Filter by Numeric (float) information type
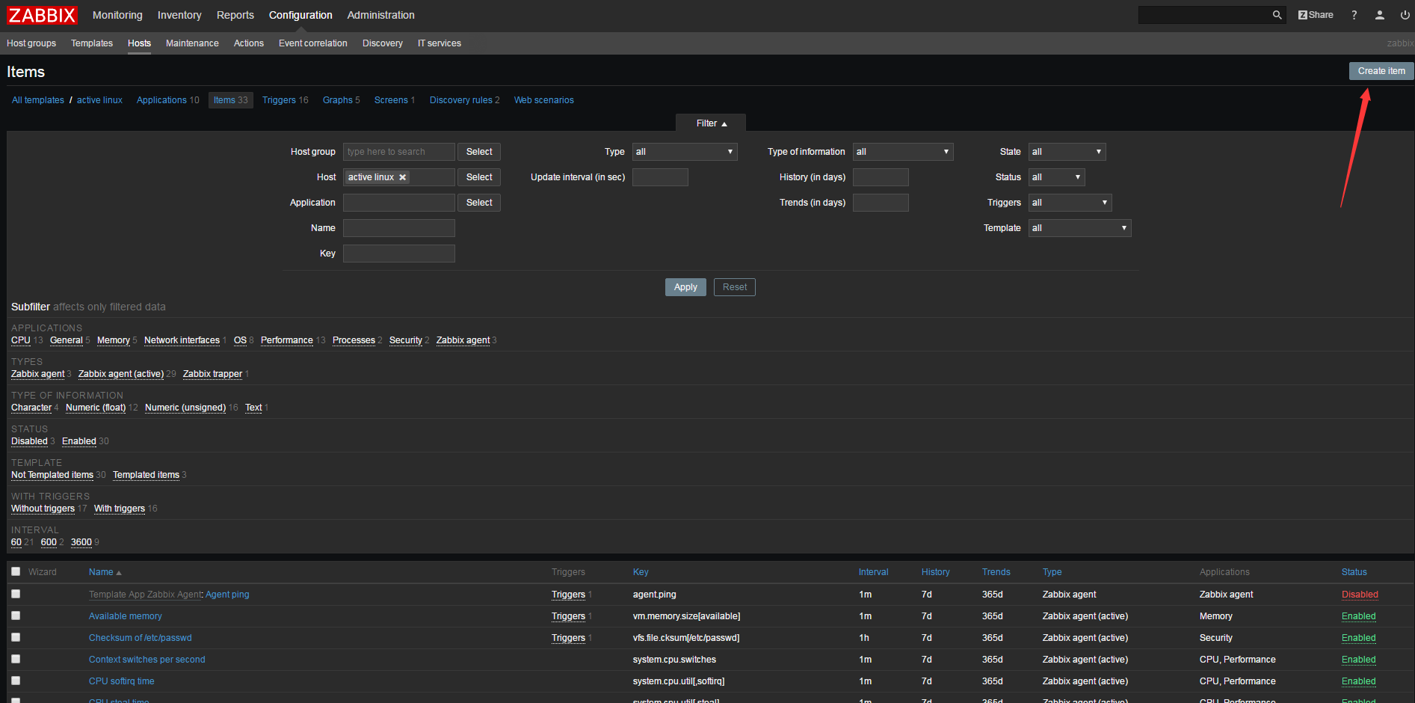Image resolution: width=1415 pixels, height=703 pixels. click(x=96, y=408)
